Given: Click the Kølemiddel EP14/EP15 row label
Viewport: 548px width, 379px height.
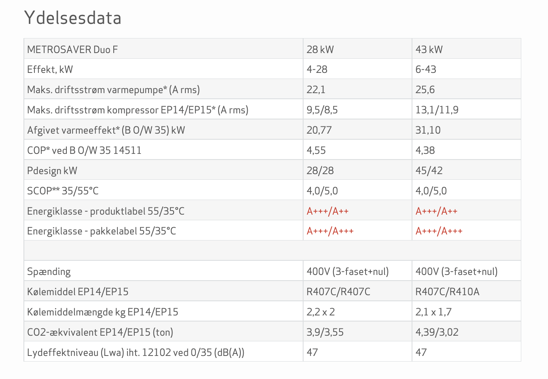Looking at the screenshot, I should (77, 292).
